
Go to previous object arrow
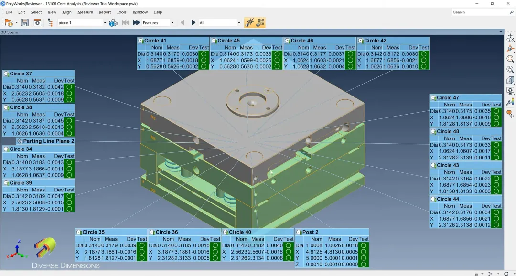click(183, 23)
